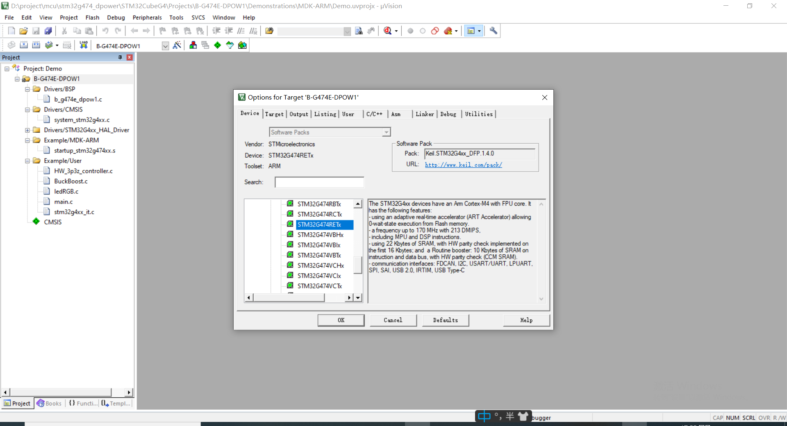Click the Help button in the dialog
787x426 pixels.
526,320
